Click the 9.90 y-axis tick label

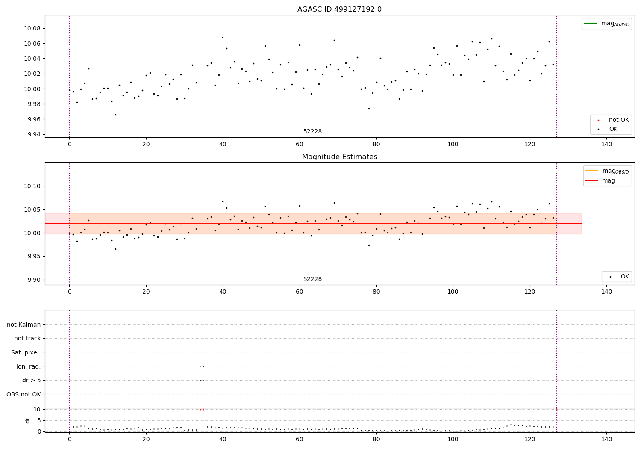pyautogui.click(x=34, y=280)
